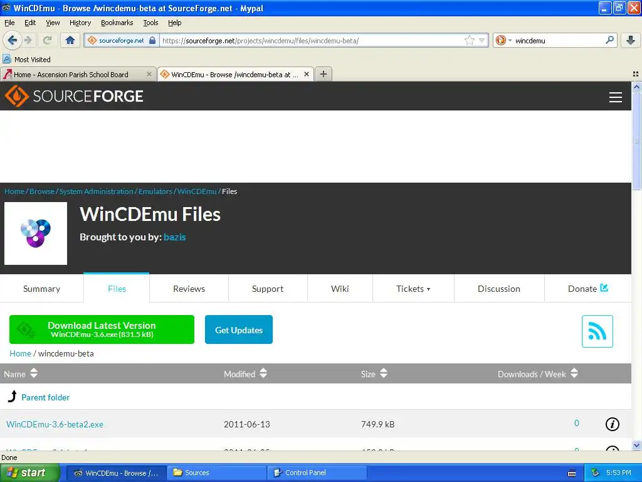The image size is (642, 482).
Task: Click the Windows start button
Action: point(29,473)
